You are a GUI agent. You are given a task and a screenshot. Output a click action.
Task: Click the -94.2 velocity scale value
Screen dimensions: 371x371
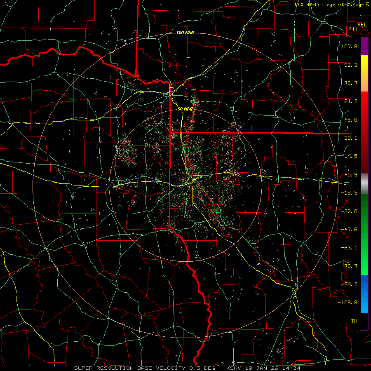349,284
